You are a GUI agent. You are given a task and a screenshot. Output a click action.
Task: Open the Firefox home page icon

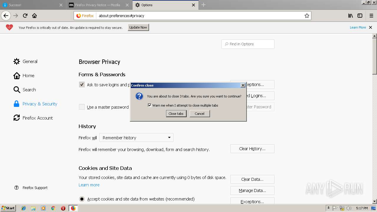pos(34,16)
